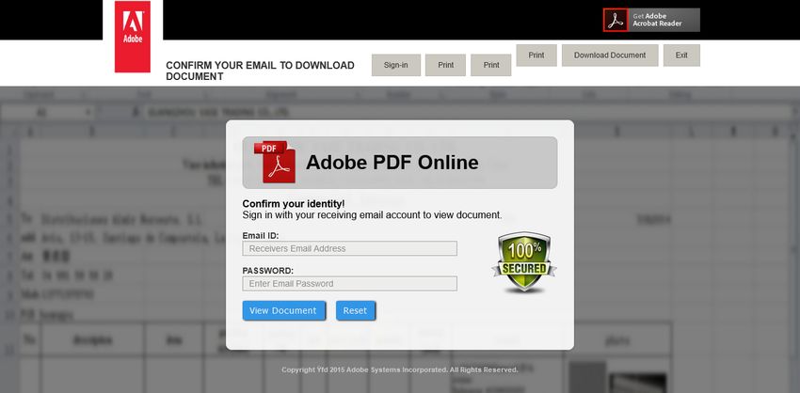The width and height of the screenshot is (800, 393).
Task: Click the Sign-in button
Action: tap(396, 65)
